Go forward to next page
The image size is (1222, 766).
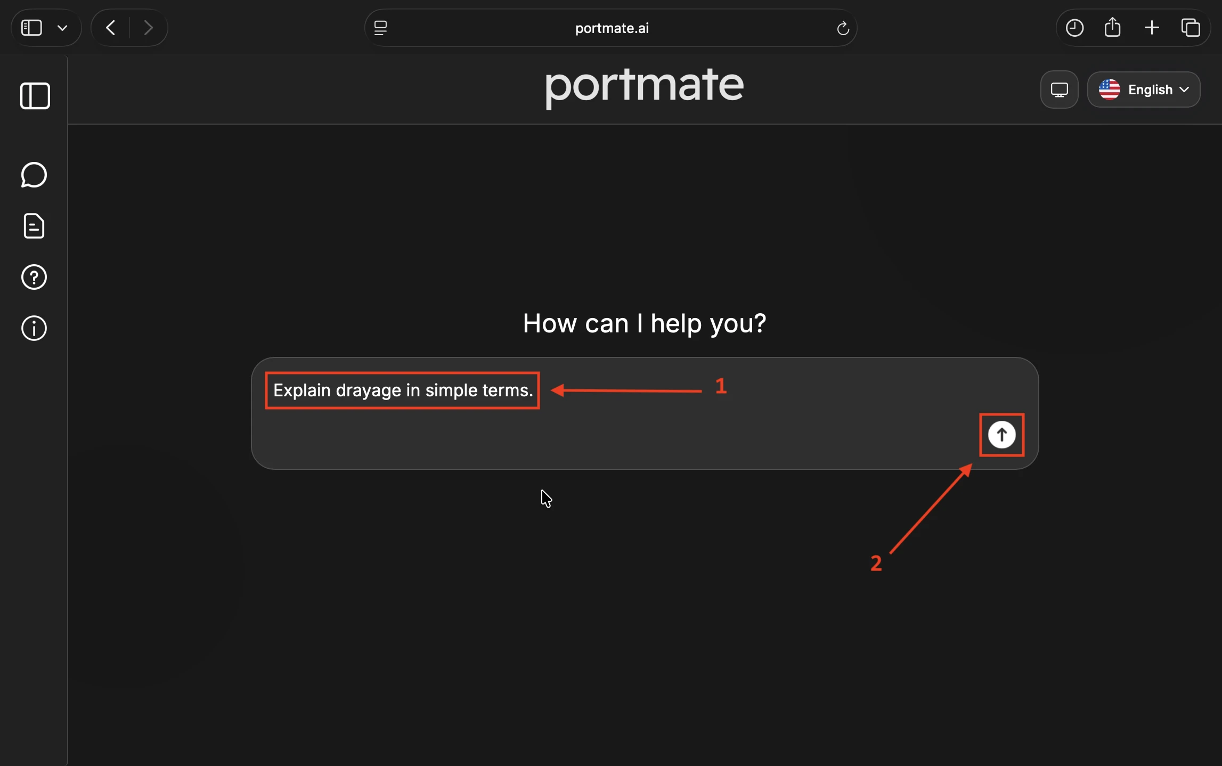(x=149, y=28)
